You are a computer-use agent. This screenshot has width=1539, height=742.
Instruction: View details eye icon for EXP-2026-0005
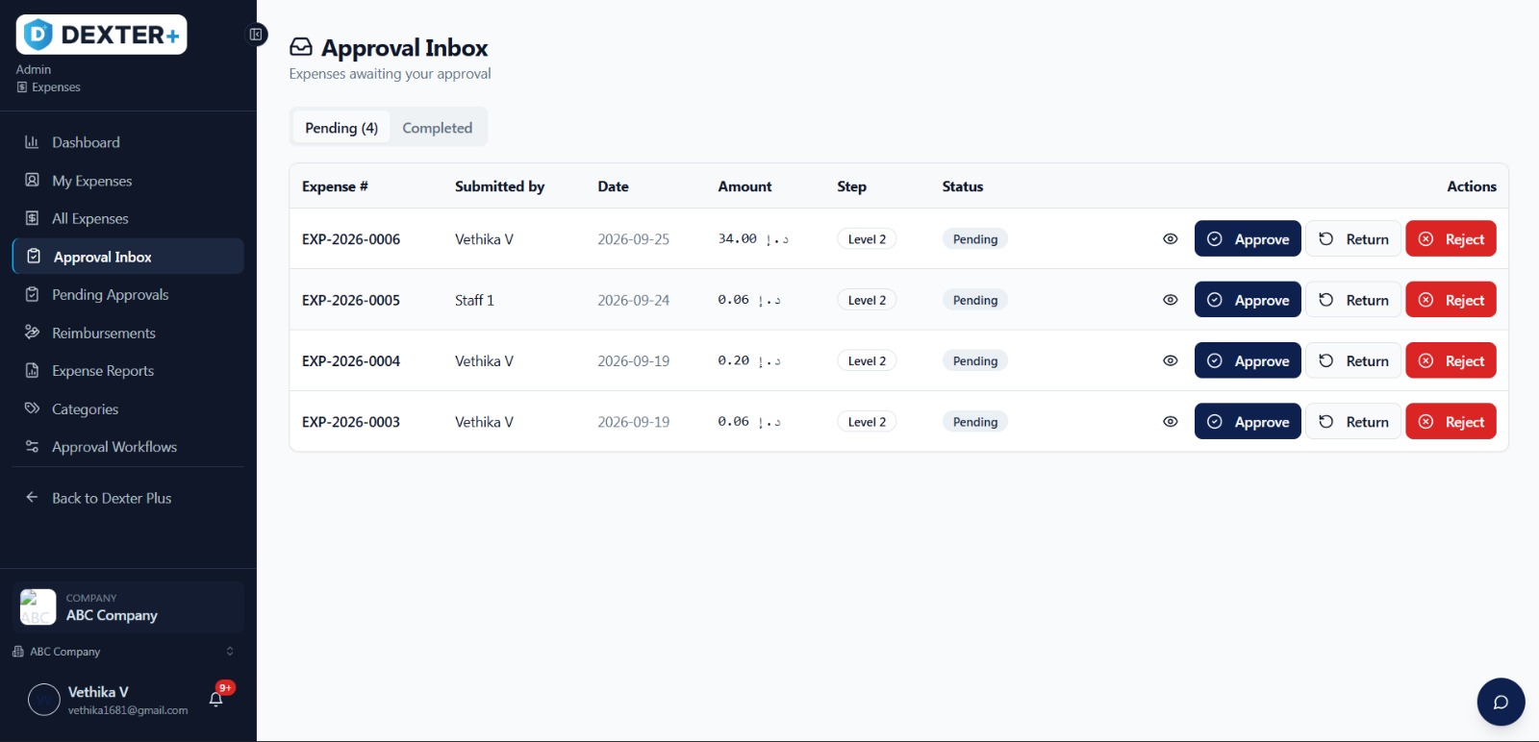pyautogui.click(x=1170, y=300)
